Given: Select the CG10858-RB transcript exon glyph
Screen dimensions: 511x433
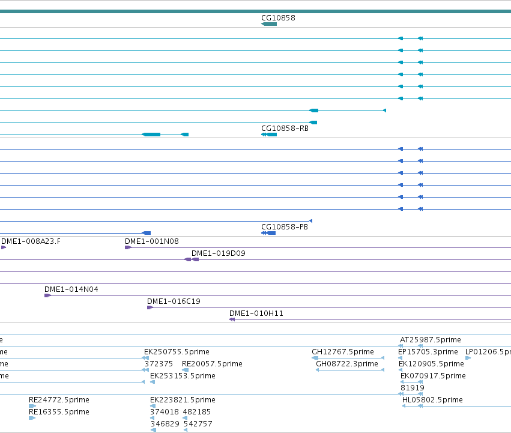Looking at the screenshot, I should pyautogui.click(x=269, y=135).
